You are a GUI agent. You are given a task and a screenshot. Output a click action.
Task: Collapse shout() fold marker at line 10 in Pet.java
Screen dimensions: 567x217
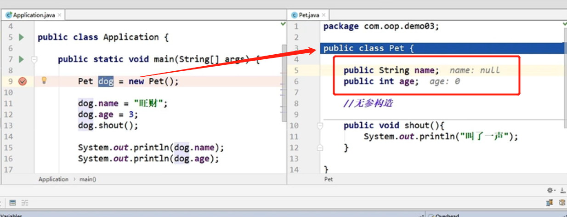tap(320, 126)
